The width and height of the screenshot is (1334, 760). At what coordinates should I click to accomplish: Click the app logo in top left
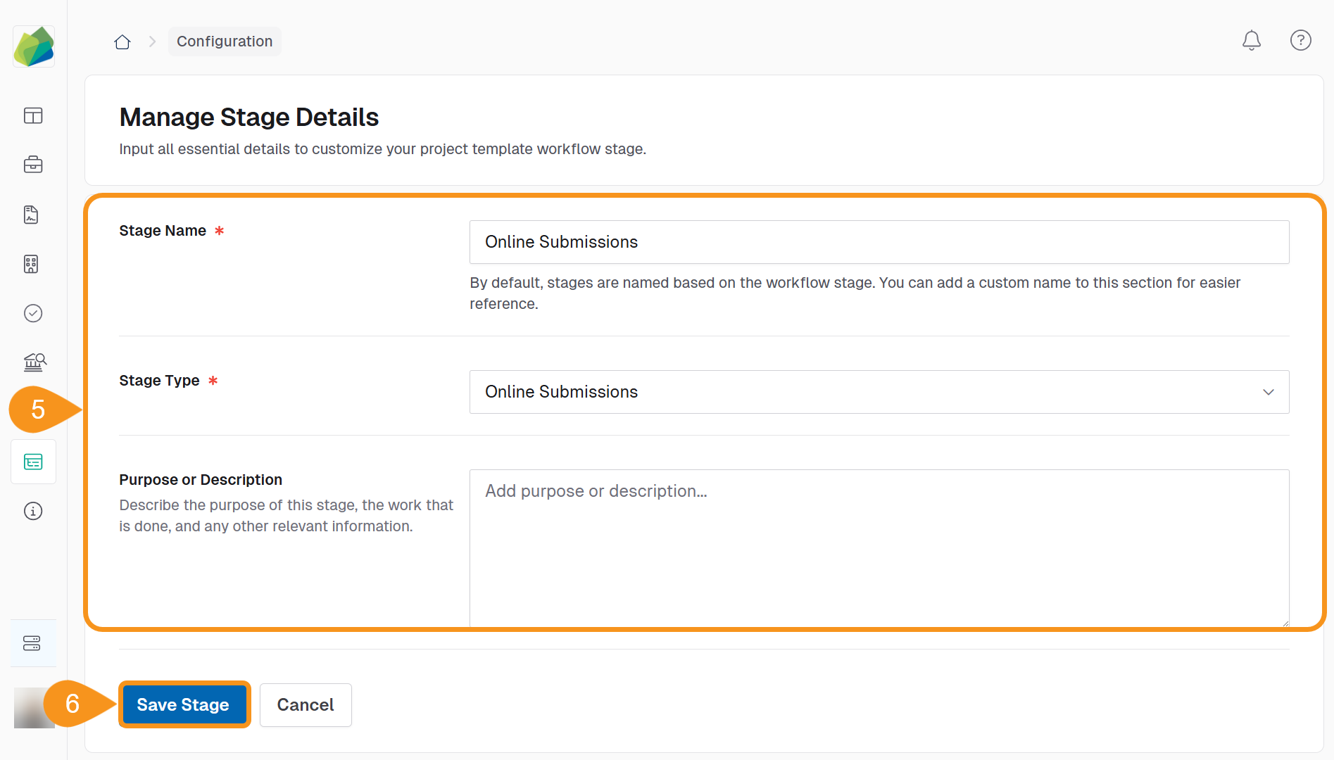[33, 46]
